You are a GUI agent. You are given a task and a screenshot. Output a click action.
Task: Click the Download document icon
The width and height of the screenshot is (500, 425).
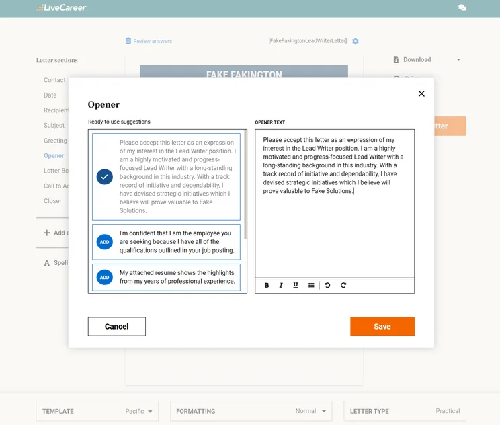coord(396,60)
